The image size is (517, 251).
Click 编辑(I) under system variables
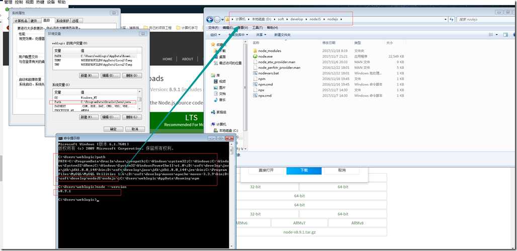pos(110,117)
